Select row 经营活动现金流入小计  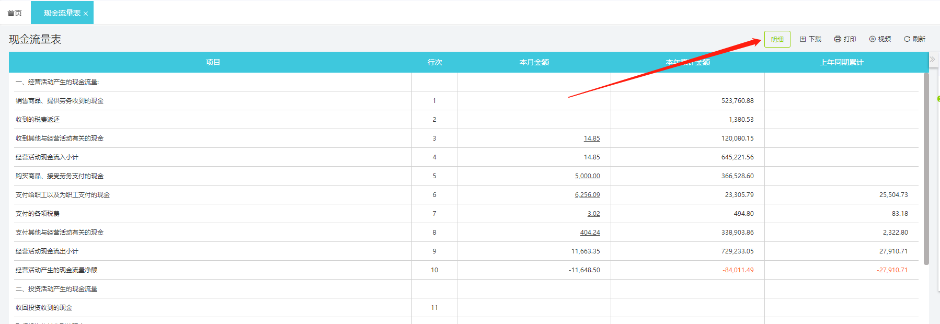coord(466,157)
